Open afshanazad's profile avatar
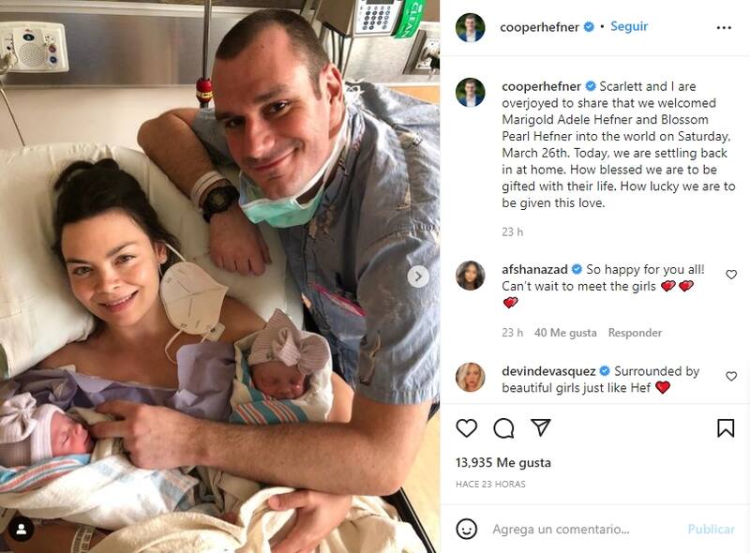The height and width of the screenshot is (553, 750). 471,276
